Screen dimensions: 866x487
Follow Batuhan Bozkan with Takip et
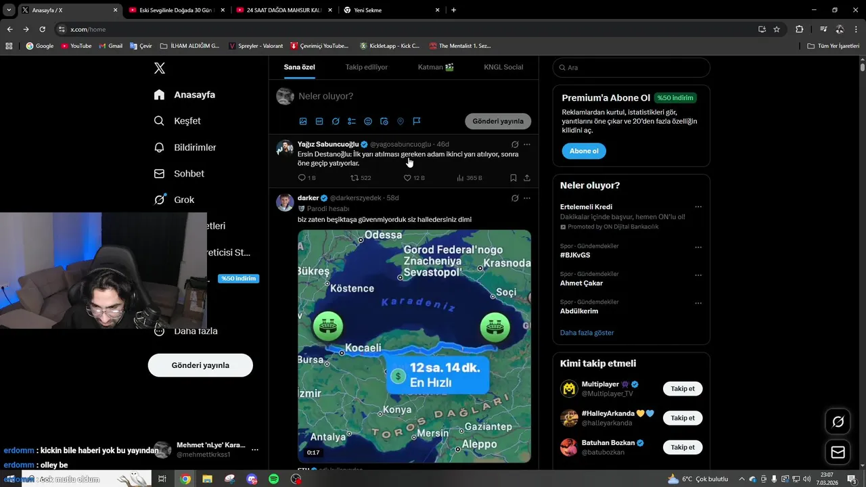(683, 447)
